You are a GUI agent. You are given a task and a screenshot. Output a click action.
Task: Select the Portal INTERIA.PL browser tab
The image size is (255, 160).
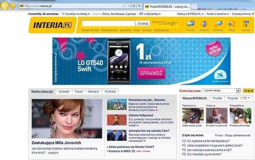click(x=168, y=7)
